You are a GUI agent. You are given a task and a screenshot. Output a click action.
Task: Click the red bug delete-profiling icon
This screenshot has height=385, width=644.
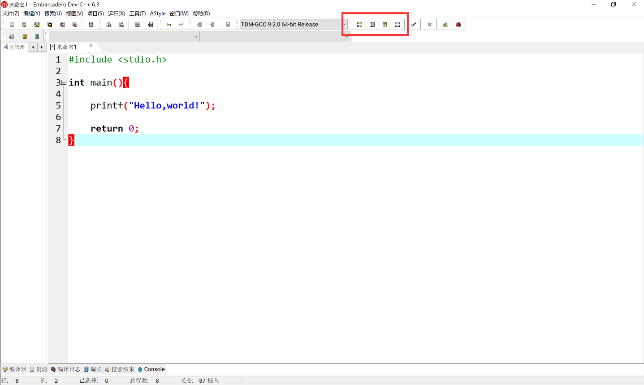point(458,25)
